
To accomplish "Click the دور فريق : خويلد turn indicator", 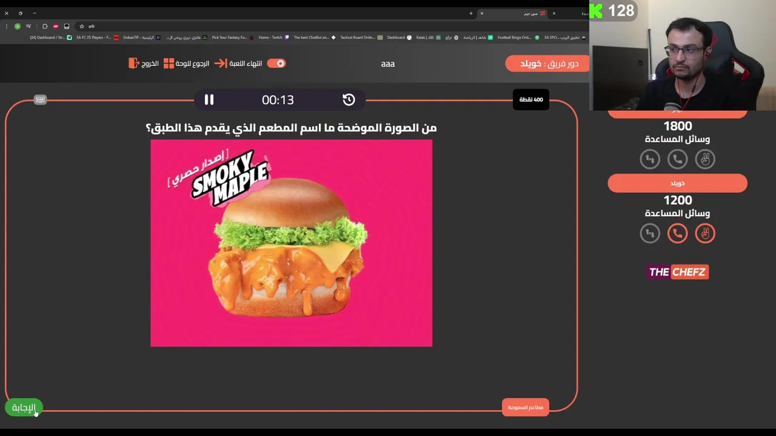I will (x=547, y=64).
